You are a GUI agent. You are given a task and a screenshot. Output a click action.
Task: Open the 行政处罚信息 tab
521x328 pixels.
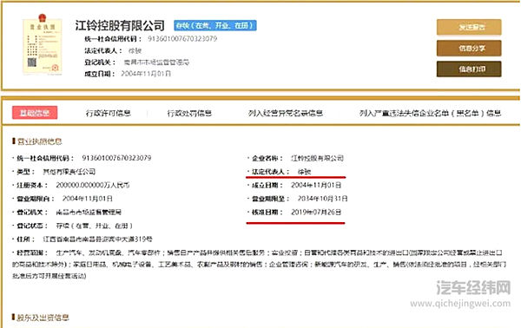pos(189,113)
